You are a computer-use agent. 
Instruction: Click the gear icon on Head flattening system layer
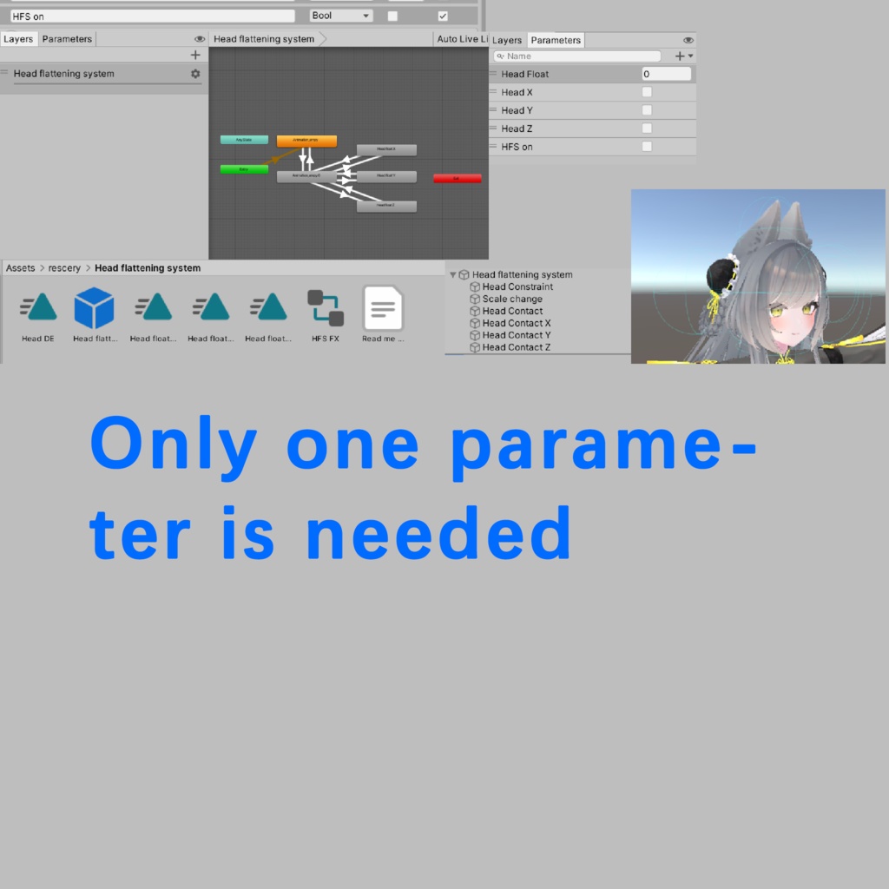coord(195,74)
